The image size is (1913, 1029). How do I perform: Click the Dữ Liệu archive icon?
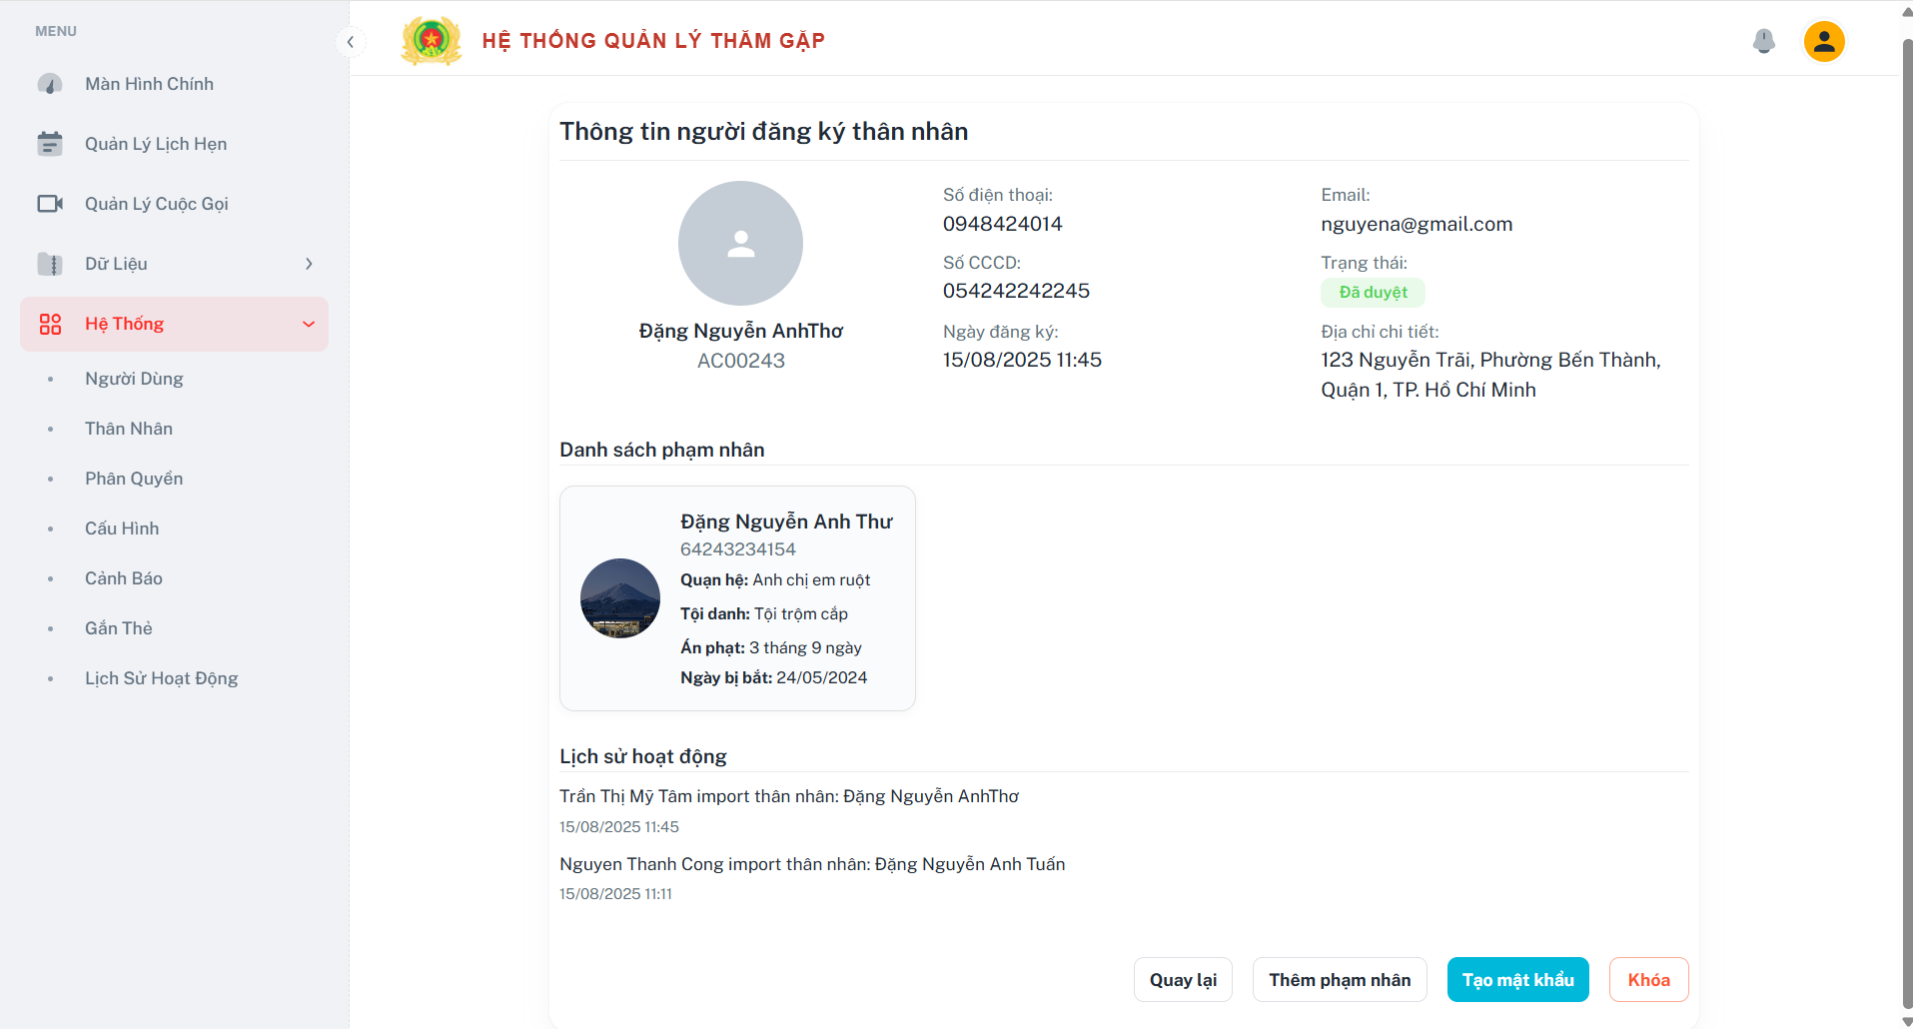tap(50, 264)
